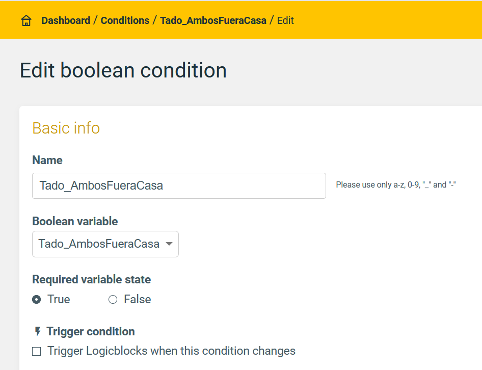The image size is (482, 370).
Task: Select the True radio button
Action: 37,300
